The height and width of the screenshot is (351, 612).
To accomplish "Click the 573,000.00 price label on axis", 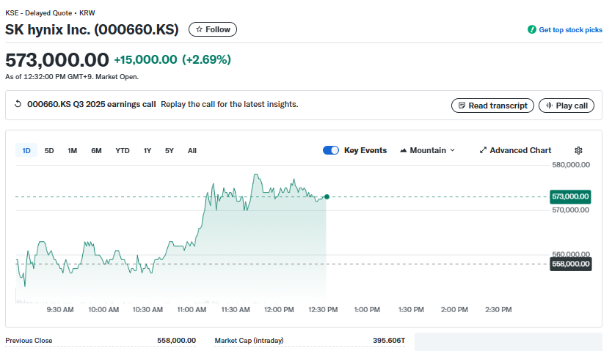I will coord(571,196).
